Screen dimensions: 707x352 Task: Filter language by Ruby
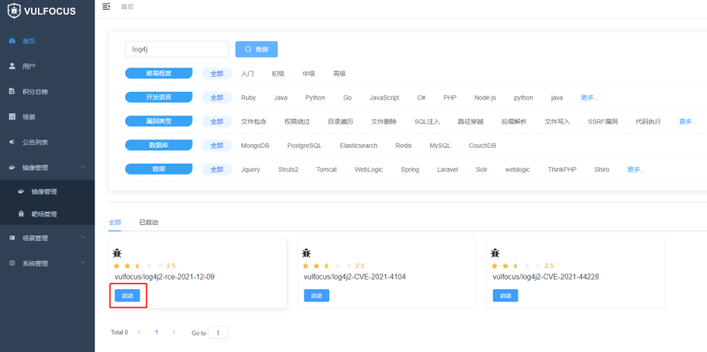click(x=249, y=97)
